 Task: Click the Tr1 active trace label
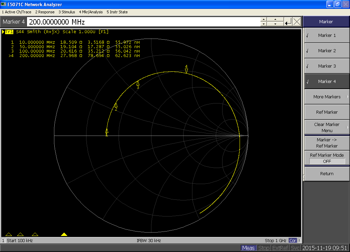coord(9,32)
